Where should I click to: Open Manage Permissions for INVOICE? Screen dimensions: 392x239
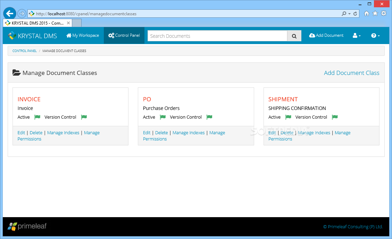click(58, 136)
